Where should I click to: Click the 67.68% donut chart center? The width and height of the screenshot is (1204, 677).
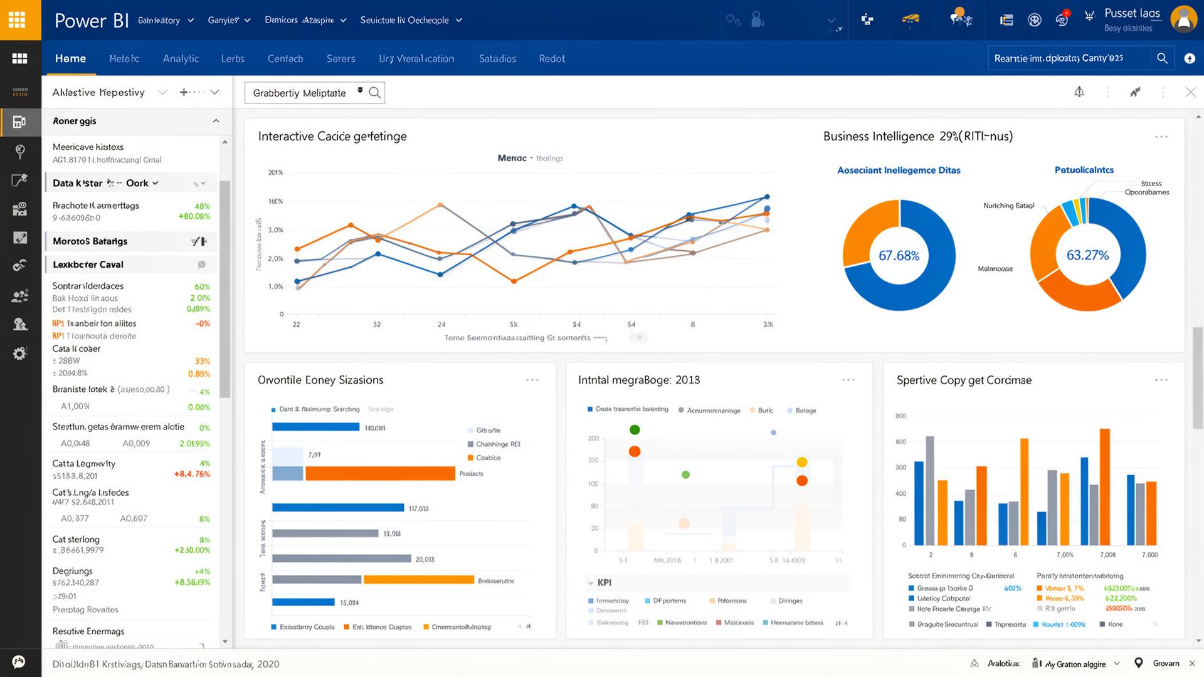click(x=899, y=255)
